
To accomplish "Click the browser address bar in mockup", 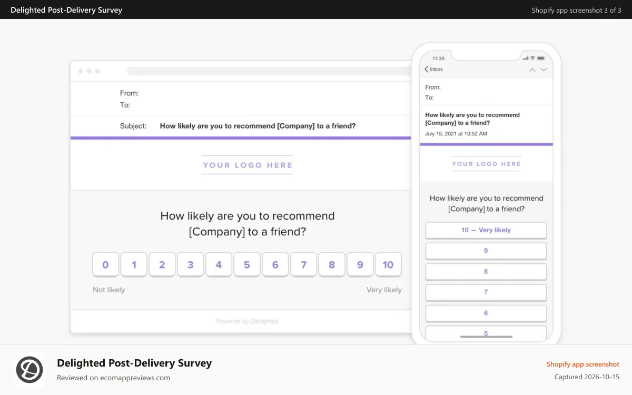I will click(x=269, y=71).
